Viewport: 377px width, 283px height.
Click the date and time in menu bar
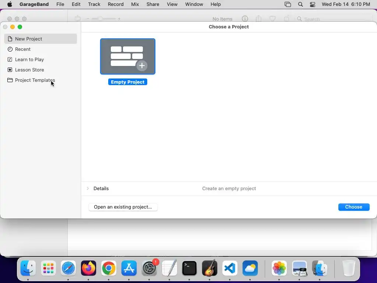pyautogui.click(x=346, y=4)
